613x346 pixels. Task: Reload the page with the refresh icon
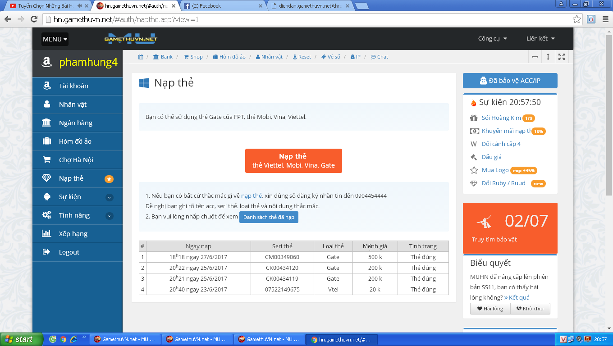click(34, 19)
